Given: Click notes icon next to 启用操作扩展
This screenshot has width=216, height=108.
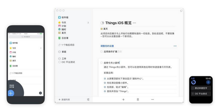Looking at the screenshot, I should coord(119,52).
